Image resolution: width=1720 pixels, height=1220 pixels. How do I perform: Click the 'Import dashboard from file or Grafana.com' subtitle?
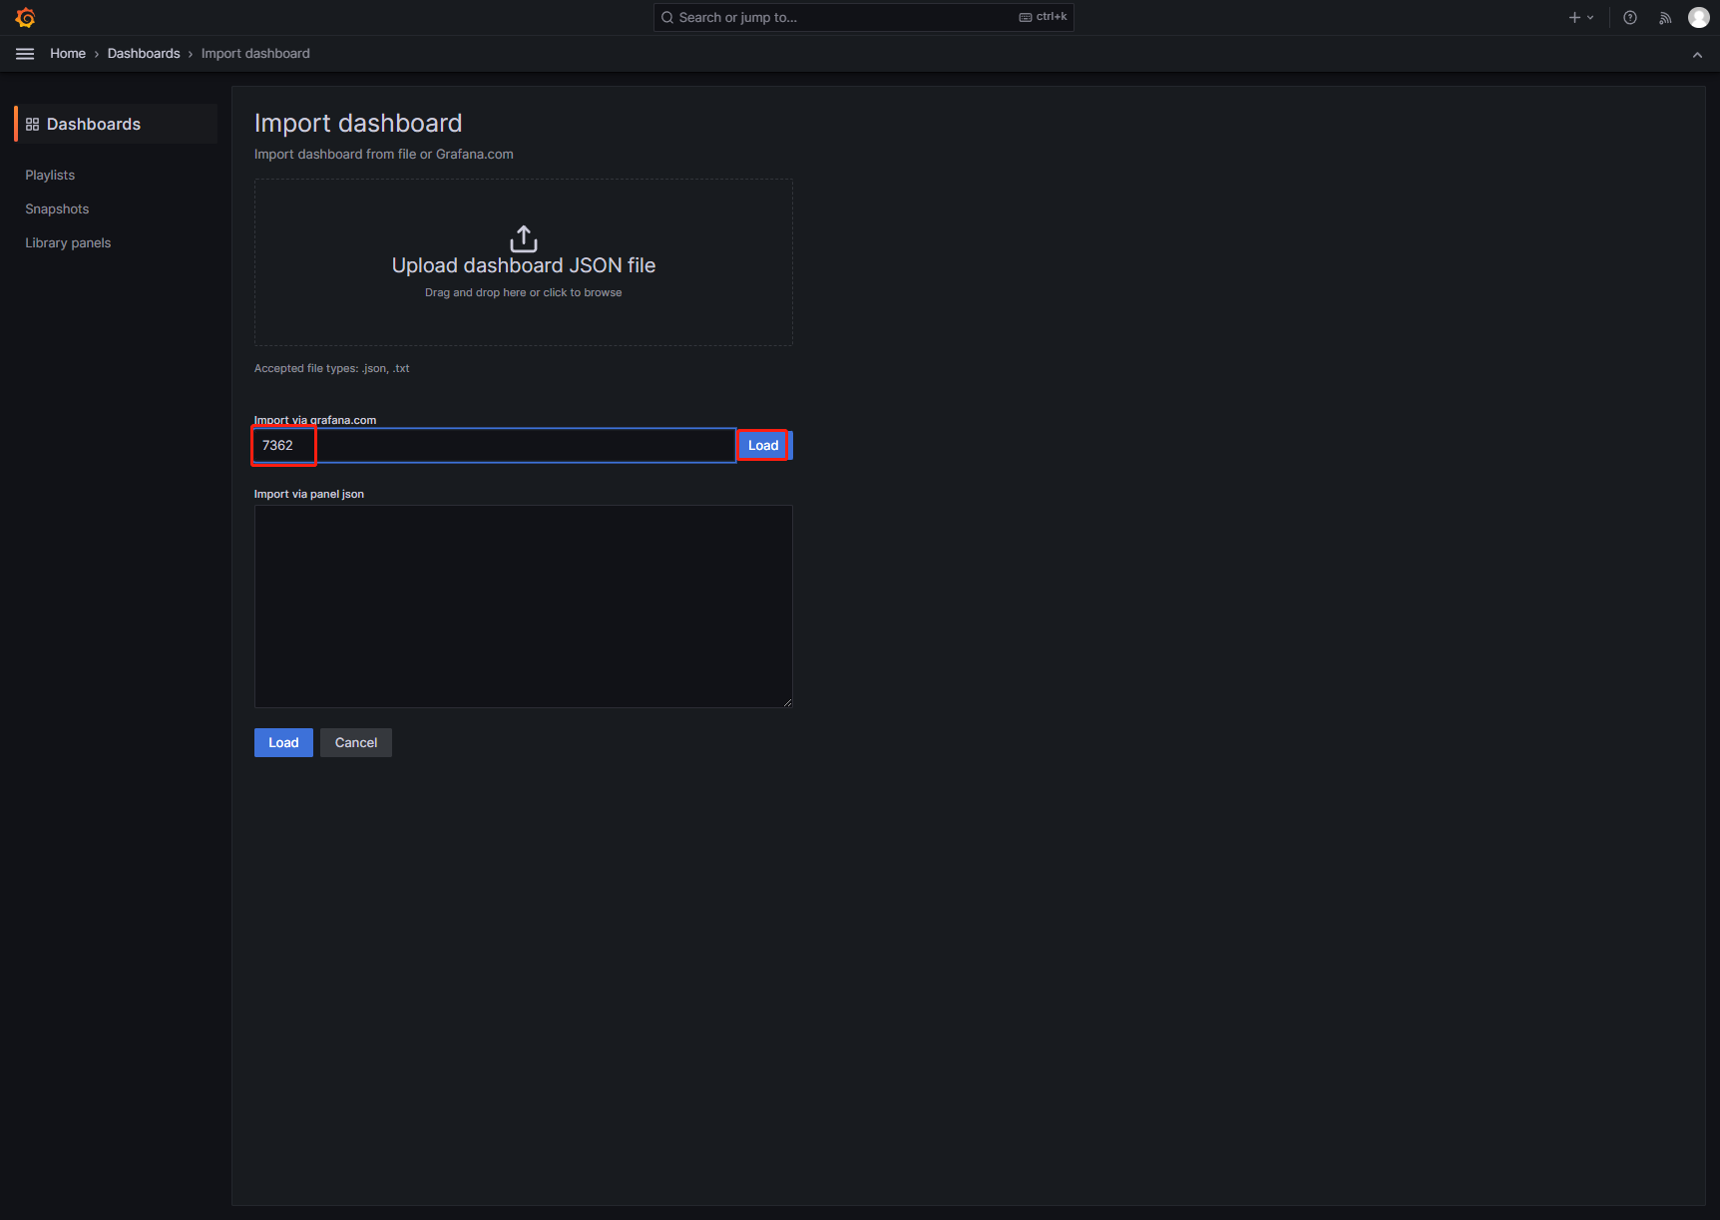pyautogui.click(x=384, y=155)
